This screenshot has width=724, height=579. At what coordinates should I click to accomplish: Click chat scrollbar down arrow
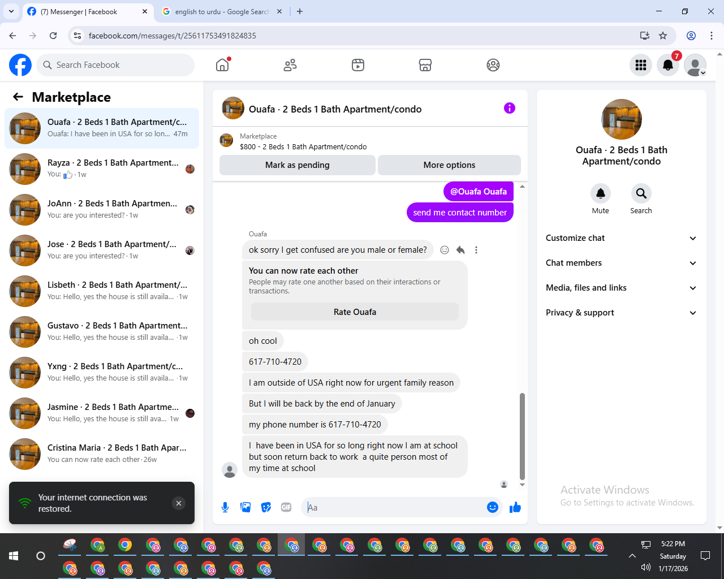click(522, 485)
